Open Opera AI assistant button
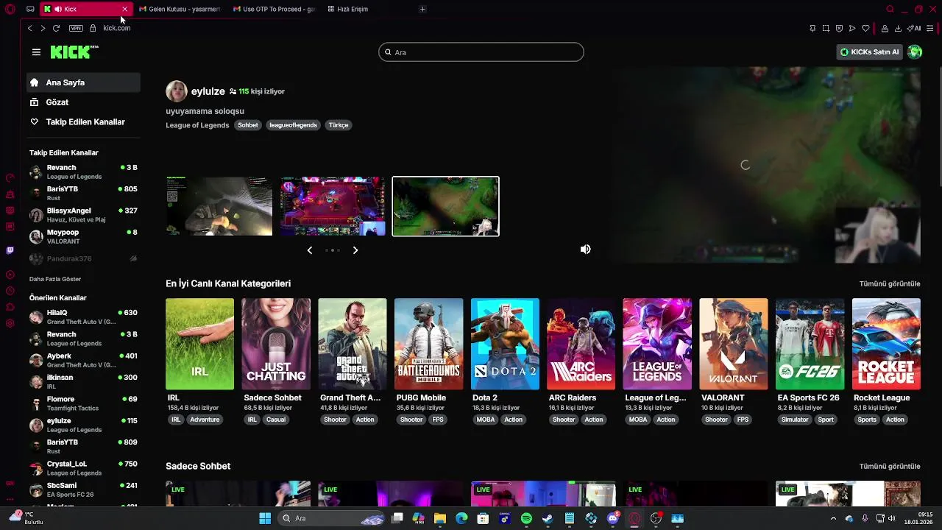This screenshot has height=530, width=942. 915,28
